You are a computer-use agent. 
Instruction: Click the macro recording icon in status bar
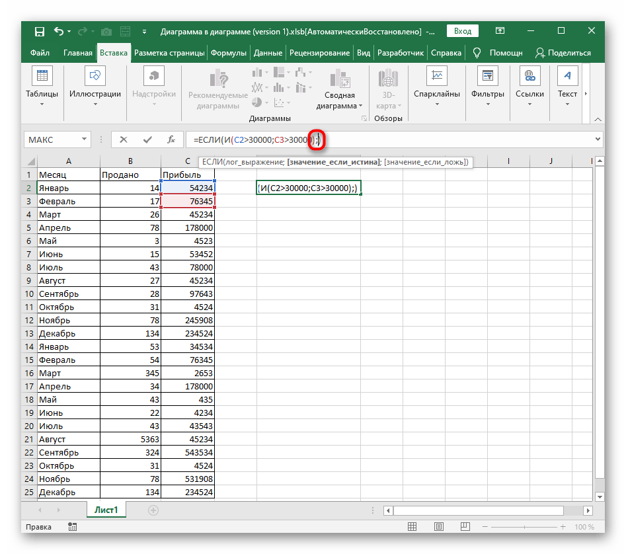72,527
